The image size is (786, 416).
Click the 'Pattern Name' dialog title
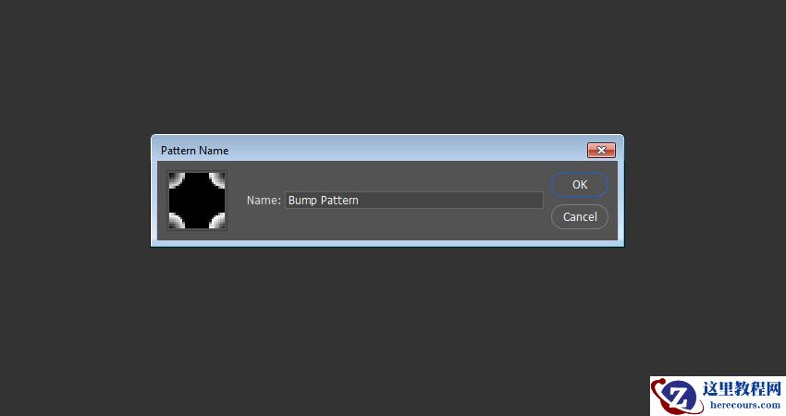coord(194,151)
